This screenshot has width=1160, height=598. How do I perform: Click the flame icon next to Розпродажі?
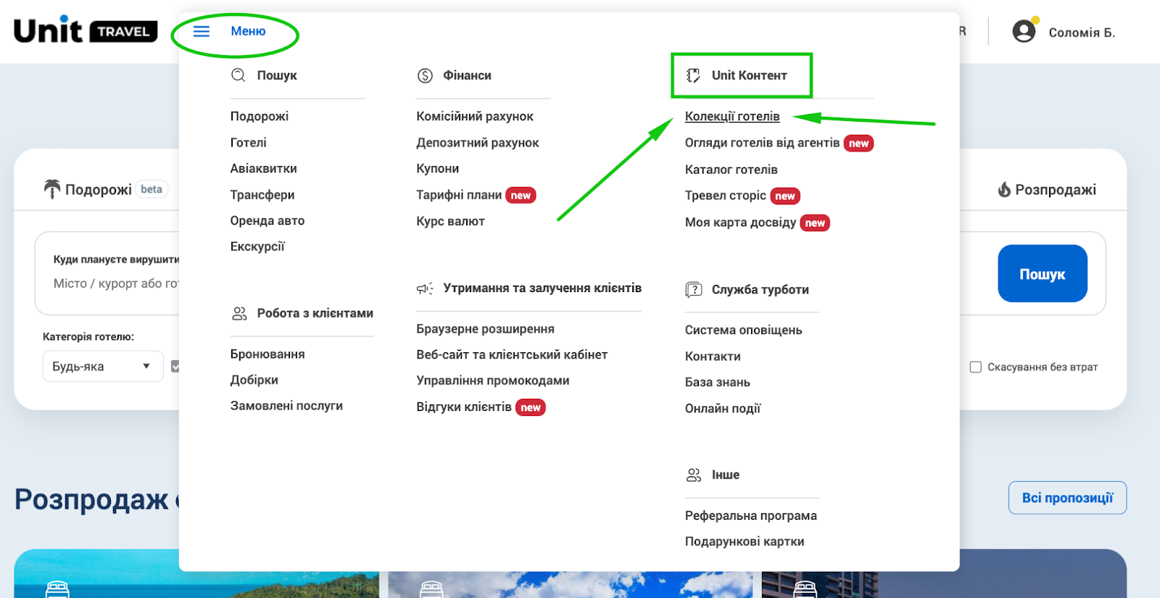1004,190
